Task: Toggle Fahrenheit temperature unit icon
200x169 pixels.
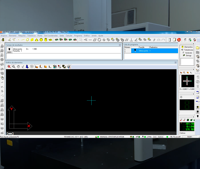Action: [x=185, y=120]
